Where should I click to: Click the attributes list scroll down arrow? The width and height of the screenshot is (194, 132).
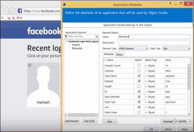tap(189, 114)
